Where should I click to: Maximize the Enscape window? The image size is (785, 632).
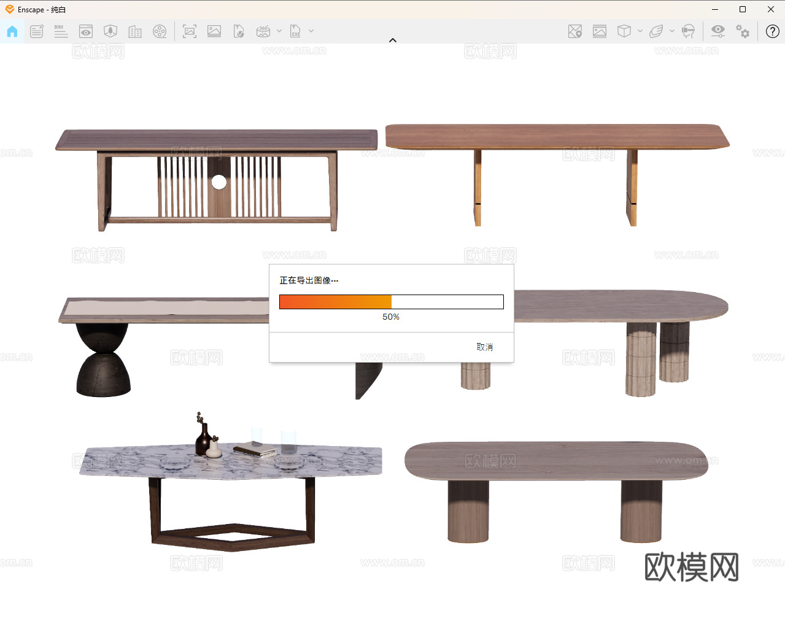coord(743,9)
